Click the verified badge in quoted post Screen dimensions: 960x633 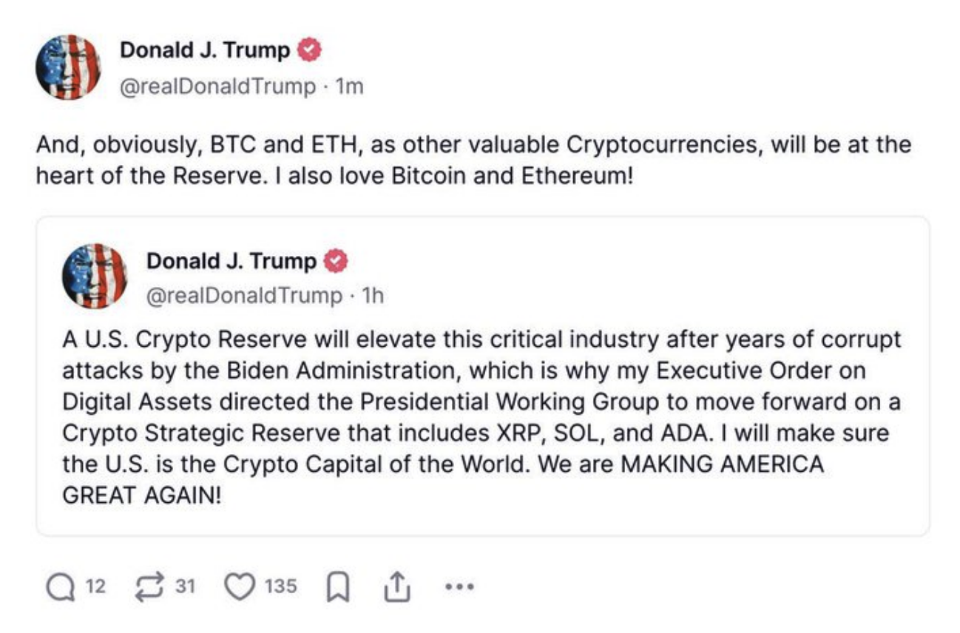(335, 261)
